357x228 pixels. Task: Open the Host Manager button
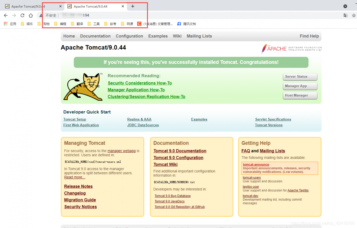click(x=300, y=95)
